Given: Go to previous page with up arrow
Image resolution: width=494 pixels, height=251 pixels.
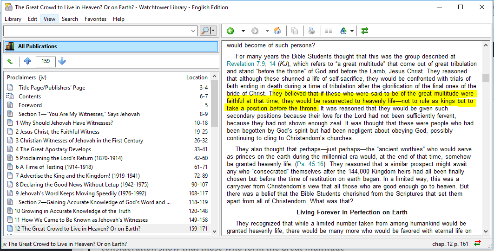Looking at the screenshot, I should (x=27, y=61).
